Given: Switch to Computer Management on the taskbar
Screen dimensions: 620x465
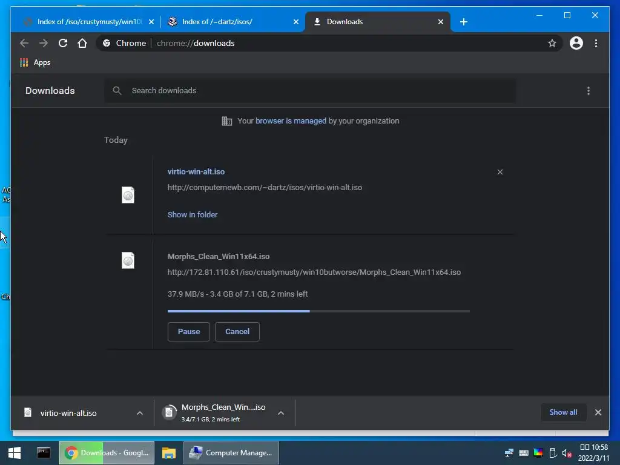Looking at the screenshot, I should click(231, 453).
